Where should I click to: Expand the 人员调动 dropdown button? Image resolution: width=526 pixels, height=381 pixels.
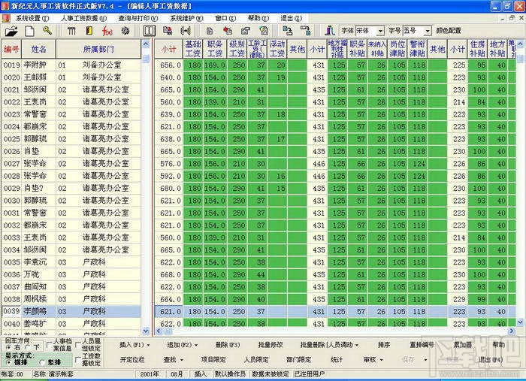coord(357,345)
